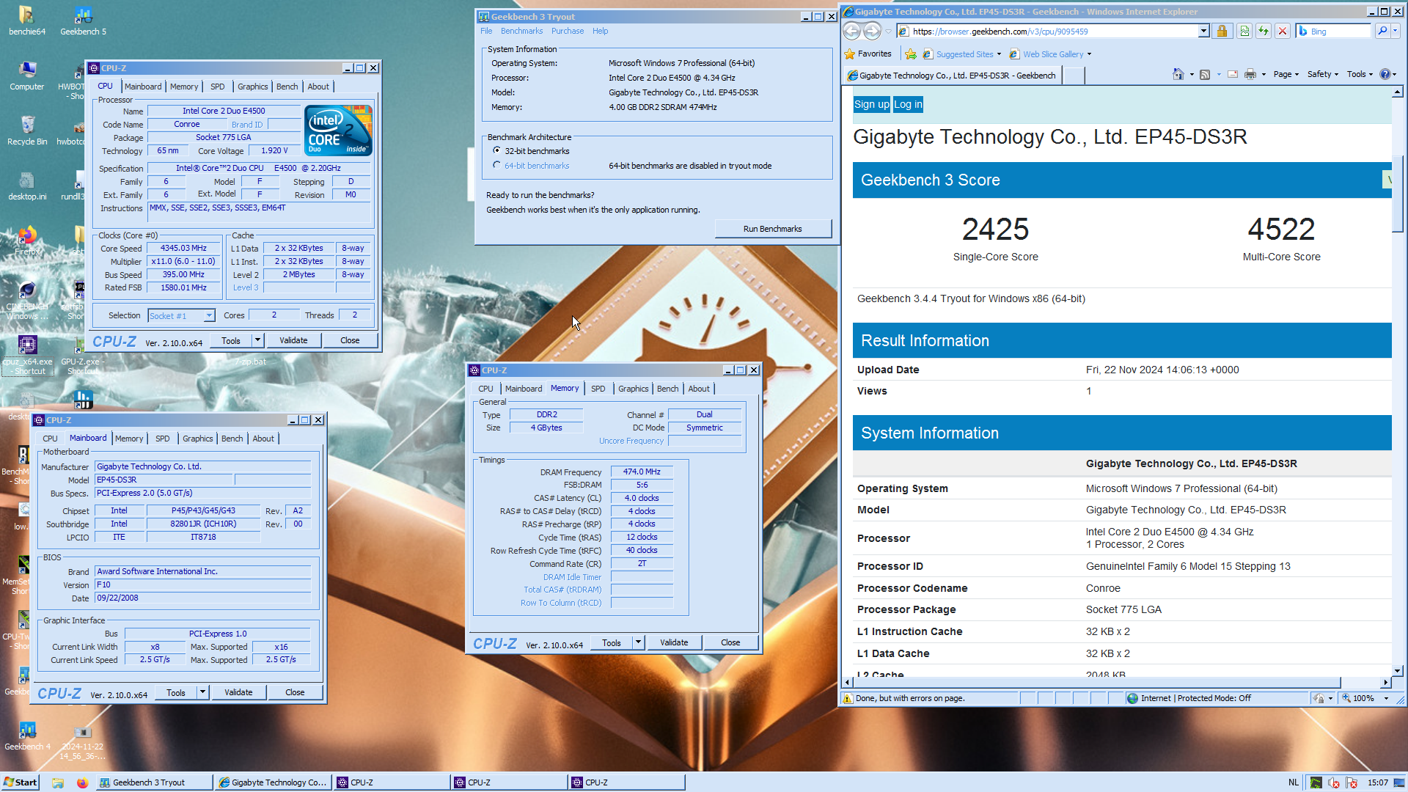Screen dimensions: 1408x792
Task: Click the scroll down arrow in IE page
Action: [x=1398, y=670]
